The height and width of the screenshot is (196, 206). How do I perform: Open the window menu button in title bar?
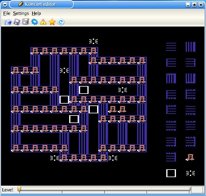pyautogui.click(x=5, y=4)
